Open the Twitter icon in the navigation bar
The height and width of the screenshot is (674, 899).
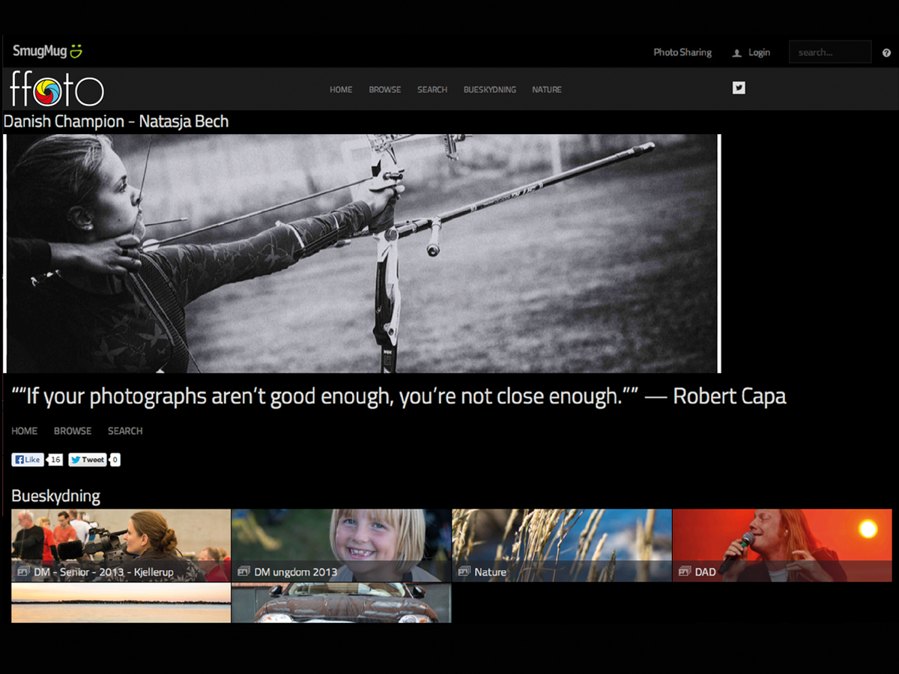[739, 88]
